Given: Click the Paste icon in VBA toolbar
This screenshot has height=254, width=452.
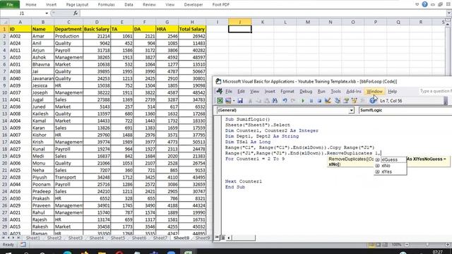Looking at the screenshot, I should [x=267, y=100].
